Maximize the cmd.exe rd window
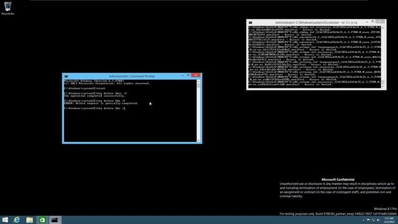This screenshot has height=224, width=398. (373, 22)
